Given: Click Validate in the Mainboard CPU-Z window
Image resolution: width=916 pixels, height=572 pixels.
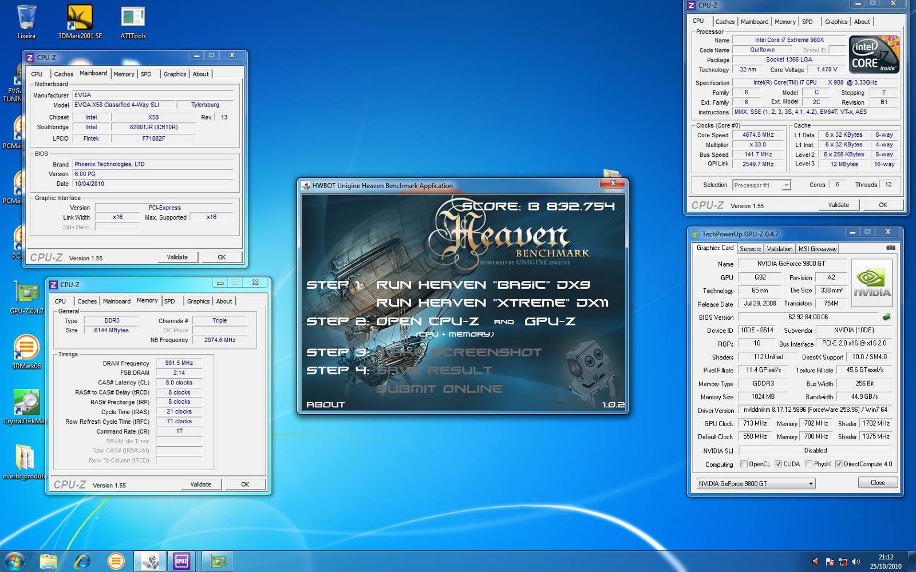Looking at the screenshot, I should (x=177, y=257).
